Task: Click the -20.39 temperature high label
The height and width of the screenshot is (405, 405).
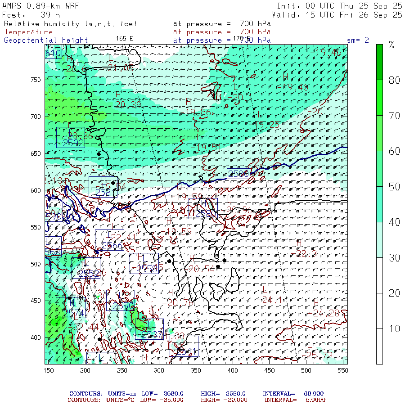Action: click(x=126, y=104)
